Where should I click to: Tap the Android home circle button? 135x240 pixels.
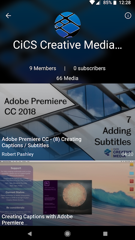coord(67,234)
